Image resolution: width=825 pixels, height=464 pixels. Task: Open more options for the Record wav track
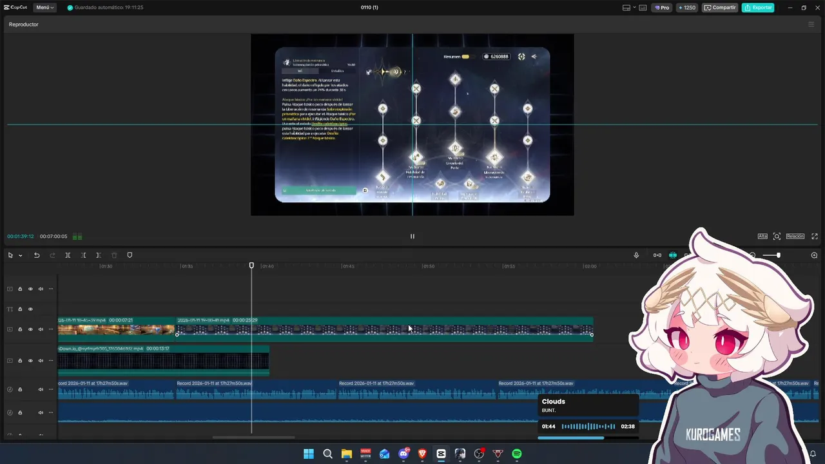[x=51, y=389]
